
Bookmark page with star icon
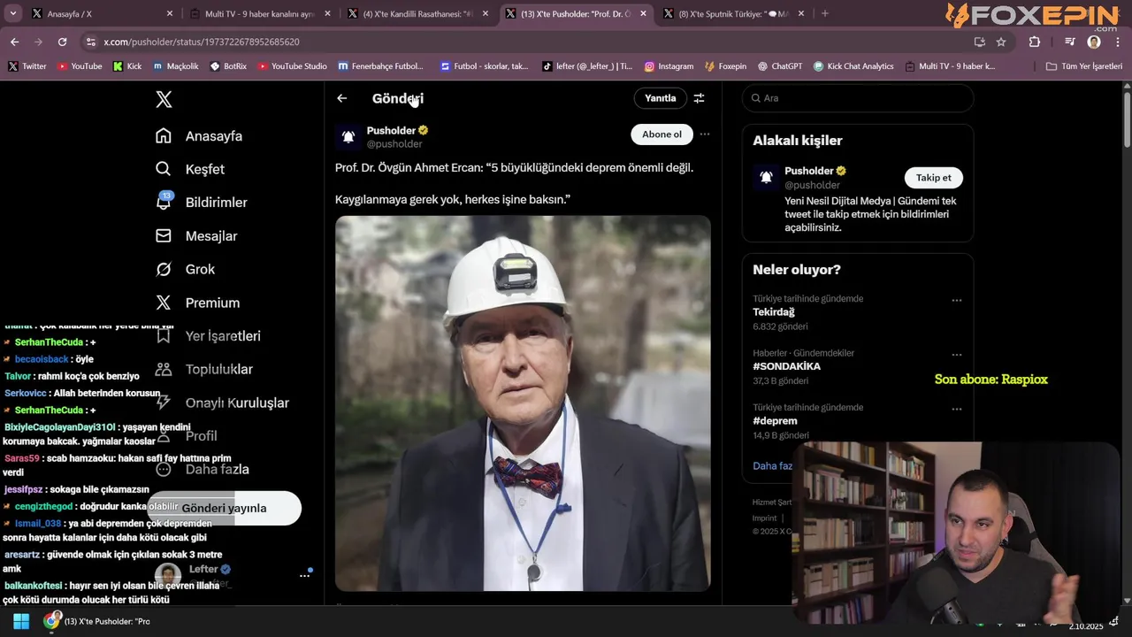tap(1001, 42)
